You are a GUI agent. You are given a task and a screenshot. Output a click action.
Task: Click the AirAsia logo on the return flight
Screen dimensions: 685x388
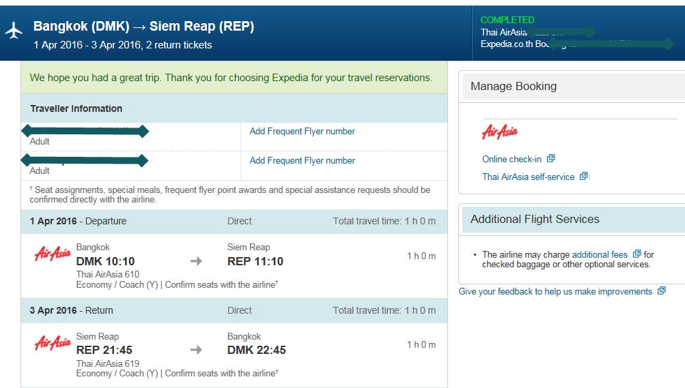[53, 343]
